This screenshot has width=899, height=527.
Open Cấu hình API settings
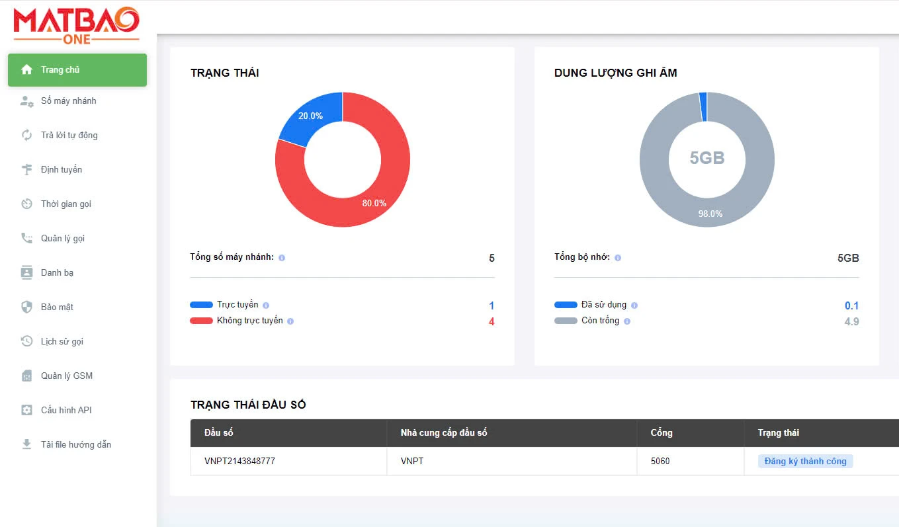[x=66, y=411]
